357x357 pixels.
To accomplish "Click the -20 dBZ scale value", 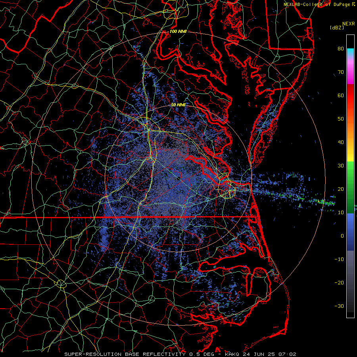I will tap(339, 283).
